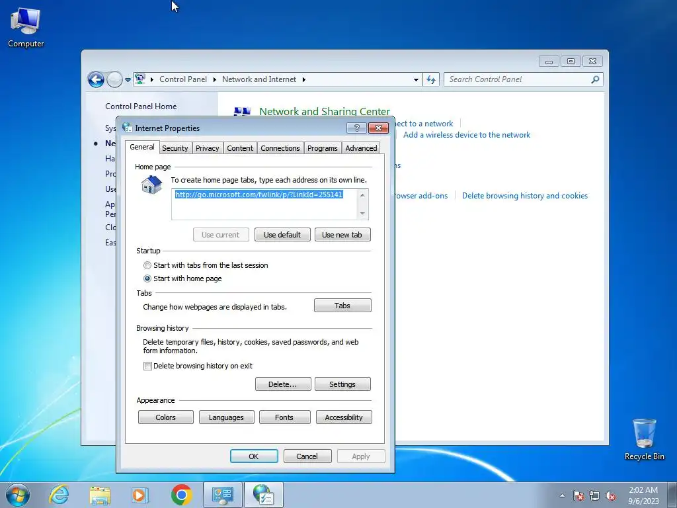Click the taskbar clock showing 2:02 AM

643,495
